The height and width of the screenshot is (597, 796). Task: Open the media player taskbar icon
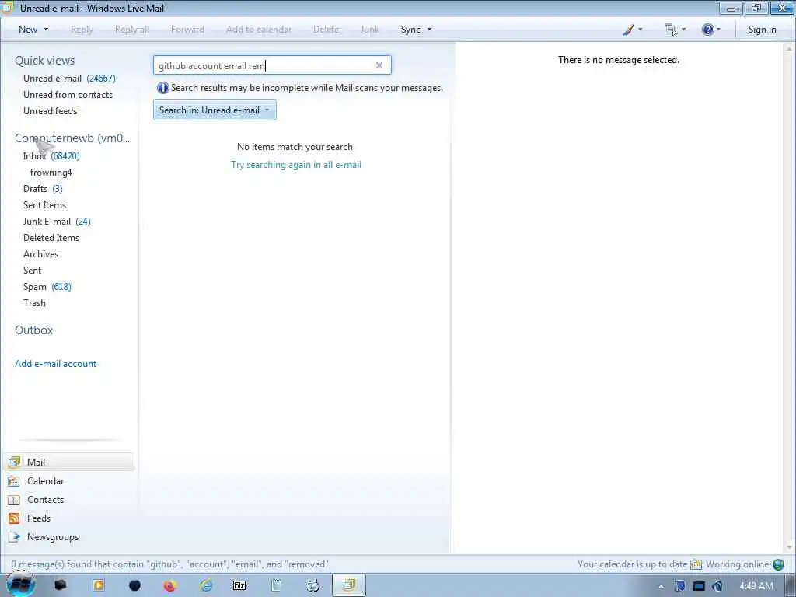coord(99,586)
